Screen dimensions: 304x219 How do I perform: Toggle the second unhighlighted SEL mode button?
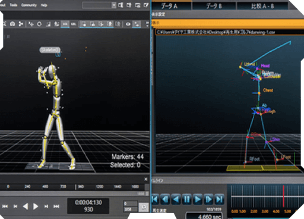click(74, 24)
